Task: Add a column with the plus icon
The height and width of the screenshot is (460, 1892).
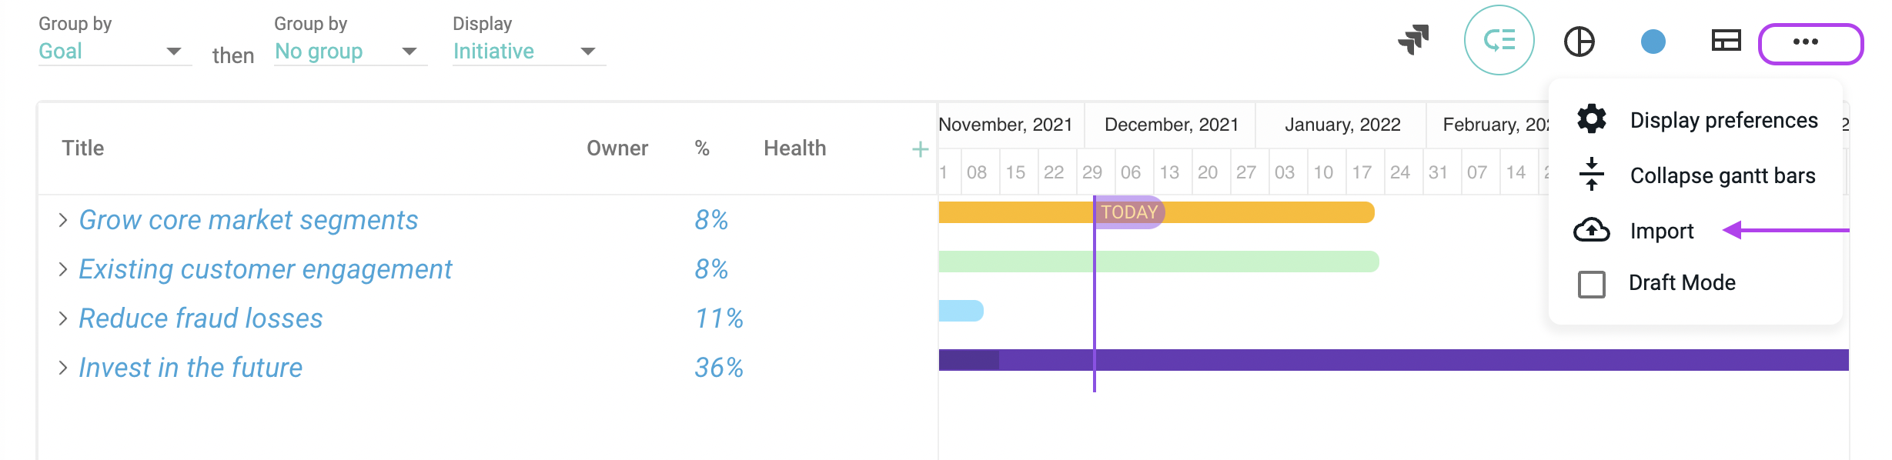Action: click(x=920, y=149)
